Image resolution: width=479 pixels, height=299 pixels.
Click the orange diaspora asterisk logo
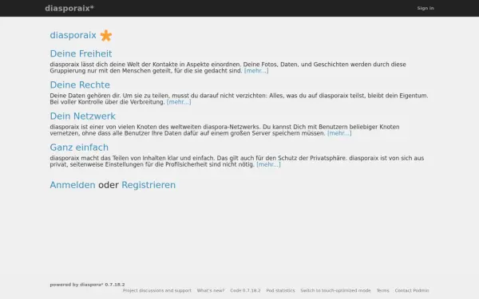106,35
